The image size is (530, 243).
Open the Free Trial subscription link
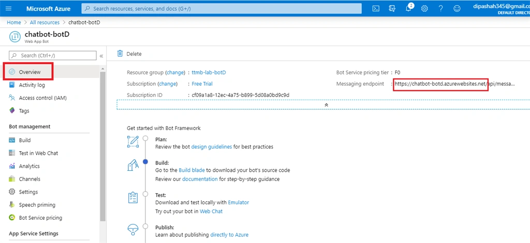coord(202,84)
